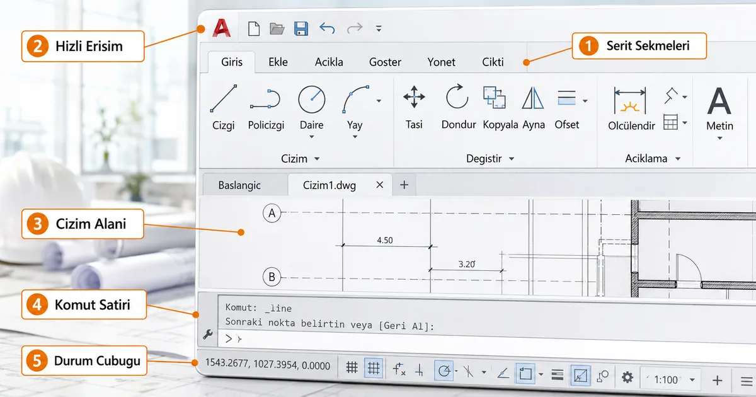Expand the Aciklama panel
The image size is (756, 397).
point(653,159)
